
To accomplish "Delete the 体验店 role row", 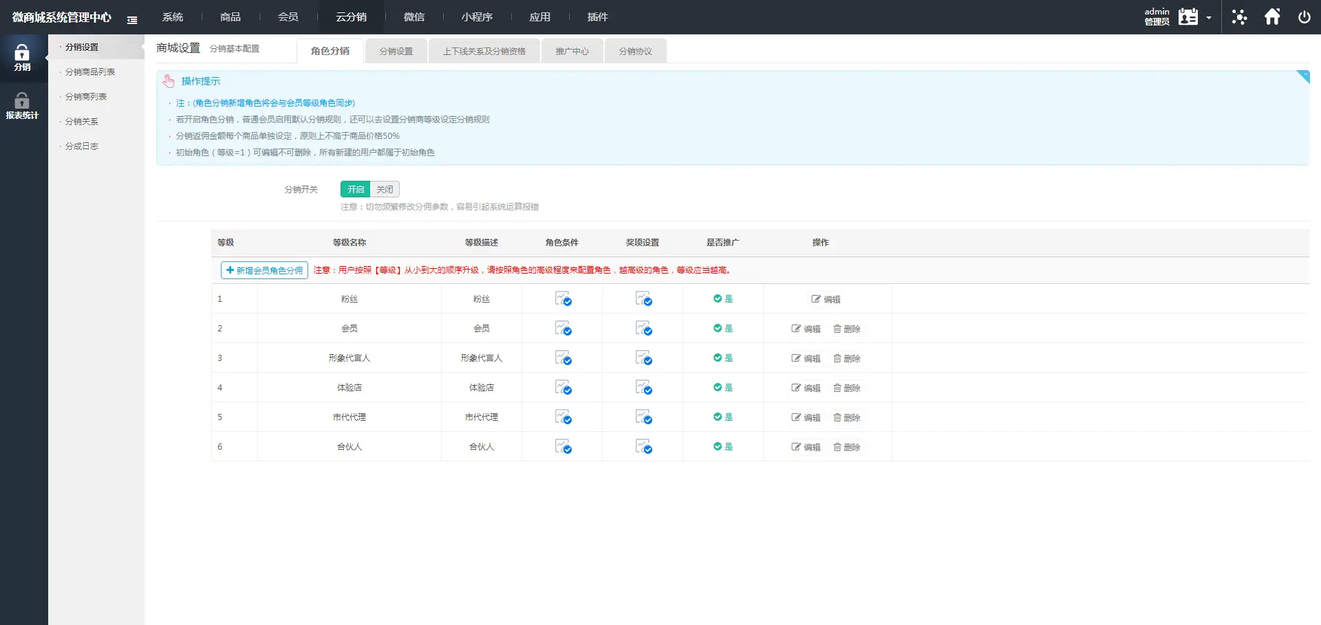I will [847, 388].
